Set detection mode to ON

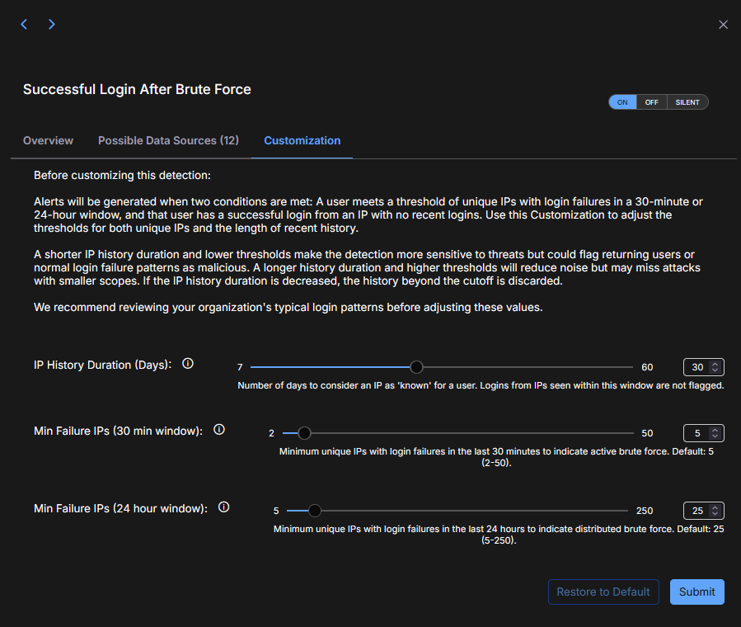tap(622, 102)
